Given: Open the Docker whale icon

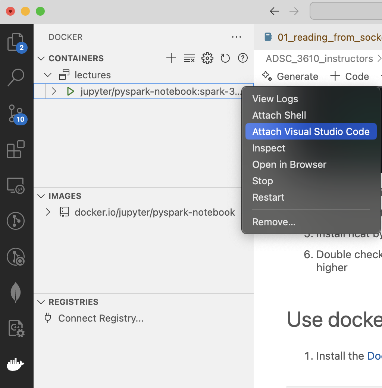Looking at the screenshot, I should tap(15, 364).
